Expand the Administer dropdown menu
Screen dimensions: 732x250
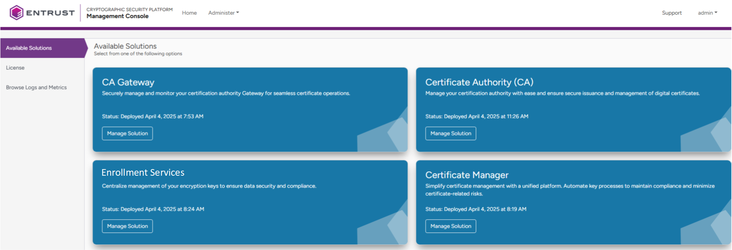(x=223, y=13)
